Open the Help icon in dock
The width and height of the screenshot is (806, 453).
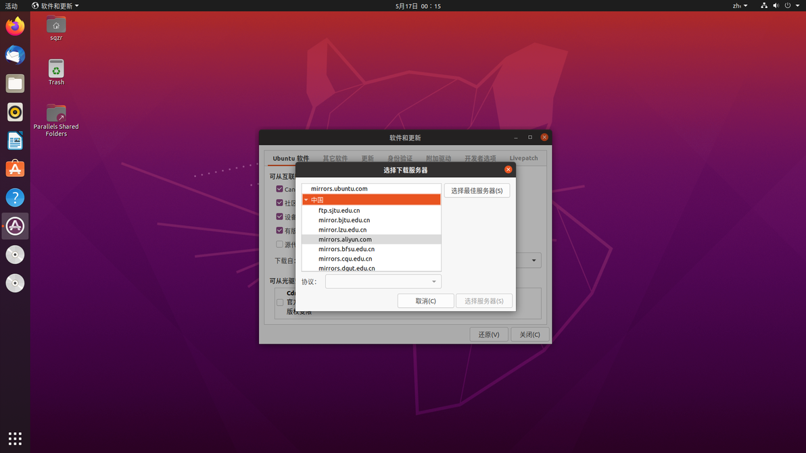click(15, 198)
